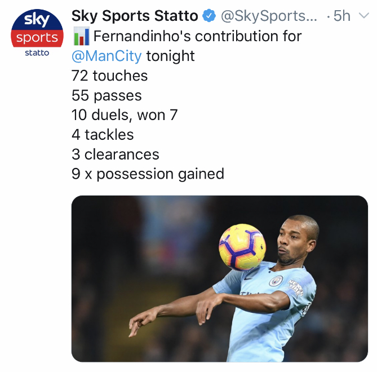Image resolution: width=377 pixels, height=372 pixels.
Task: Open the @ManCity mention link
Action: coord(107,56)
